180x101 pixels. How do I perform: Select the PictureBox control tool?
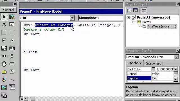[x=12, y=17]
